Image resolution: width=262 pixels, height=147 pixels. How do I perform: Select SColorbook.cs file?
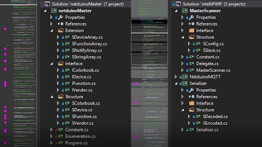pyautogui.click(x=86, y=103)
